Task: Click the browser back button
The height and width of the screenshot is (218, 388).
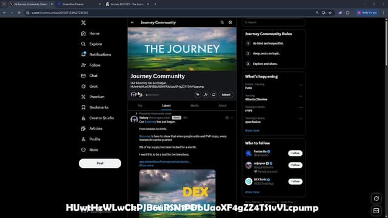Action: coord(5,13)
